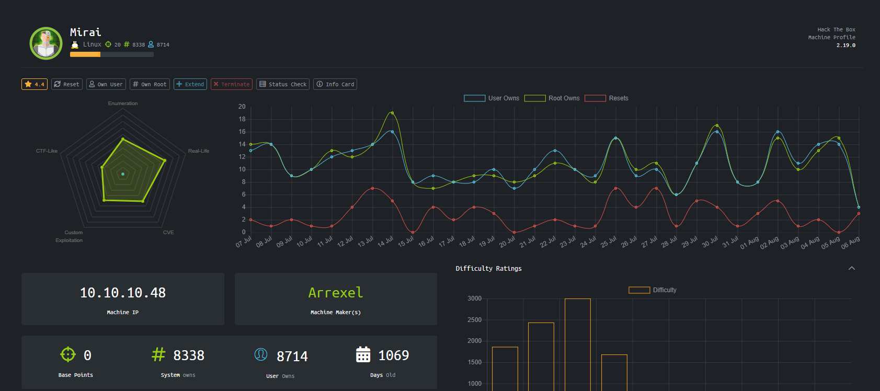The height and width of the screenshot is (391, 880).
Task: Click the CTF-Like radar axis label
Action: coord(47,151)
